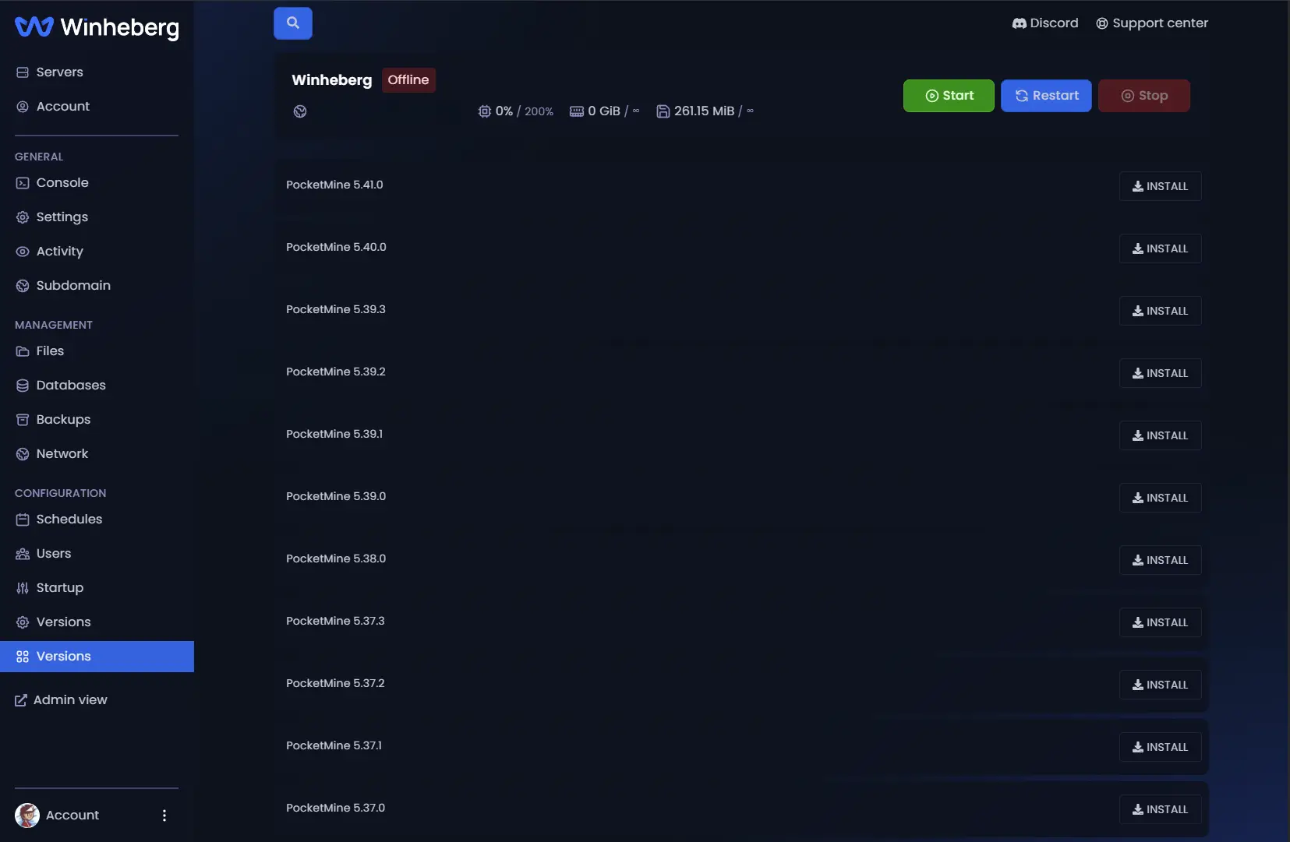The image size is (1290, 842).
Task: Click the user avatar at sidebar bottom
Action: pyautogui.click(x=27, y=816)
